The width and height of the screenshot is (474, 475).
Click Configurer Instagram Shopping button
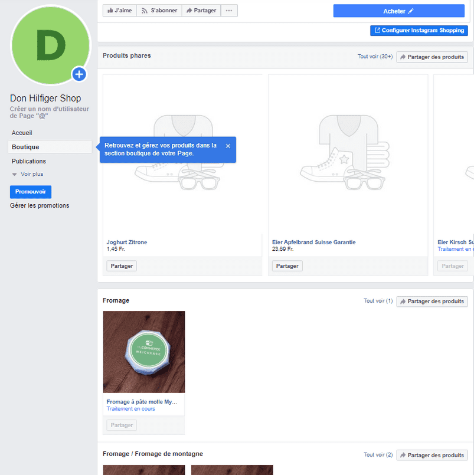(x=419, y=30)
